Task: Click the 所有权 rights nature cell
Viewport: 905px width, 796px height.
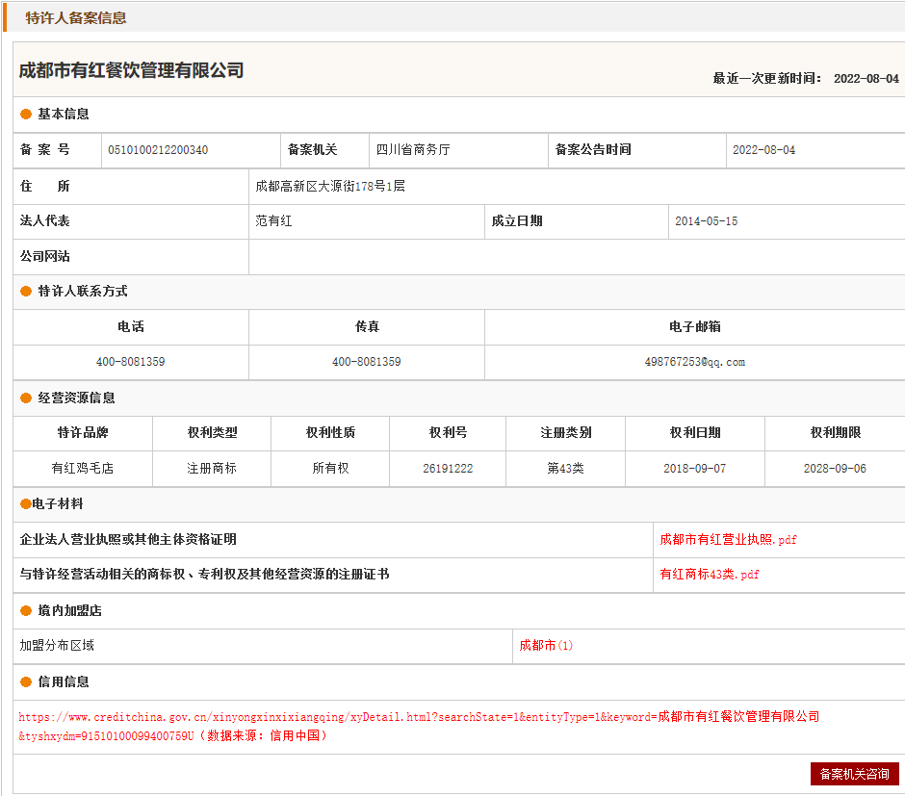Action: click(331, 469)
